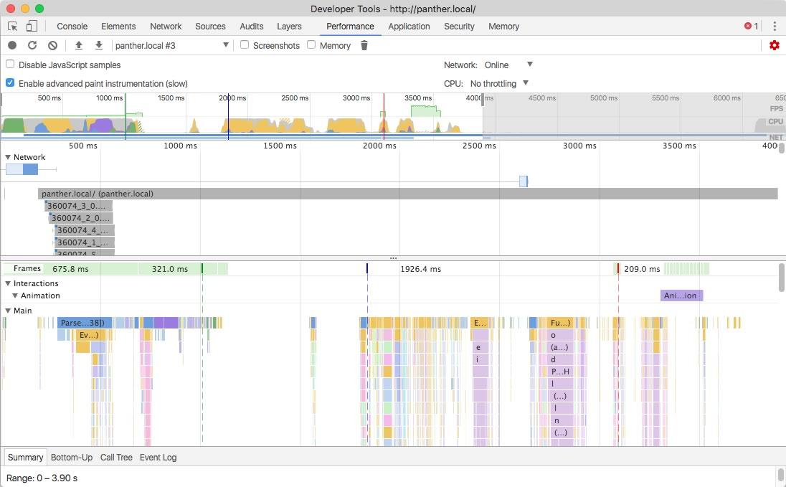Image resolution: width=786 pixels, height=487 pixels.
Task: Uncheck Enable advanced paint instrumentation
Action: coord(10,82)
